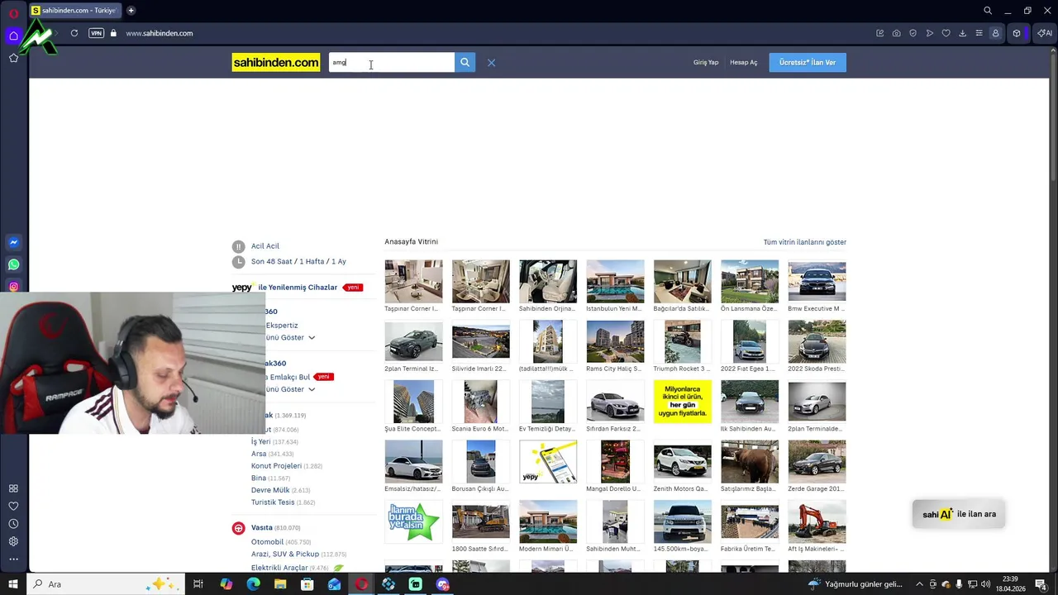Open Opera easy setup sliders icon
This screenshot has width=1058, height=595.
[x=979, y=33]
